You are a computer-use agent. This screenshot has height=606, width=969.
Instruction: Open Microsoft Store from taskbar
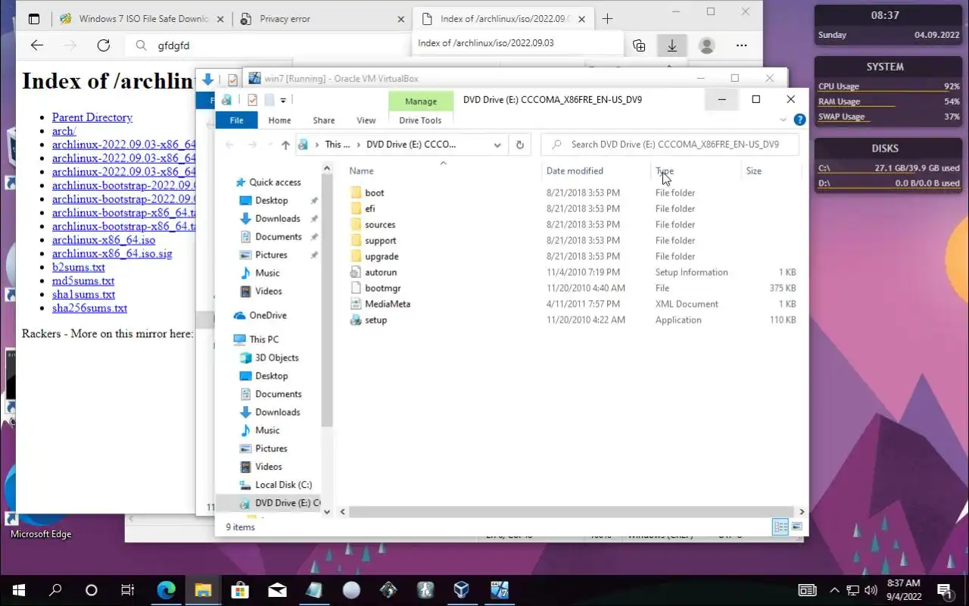[240, 590]
